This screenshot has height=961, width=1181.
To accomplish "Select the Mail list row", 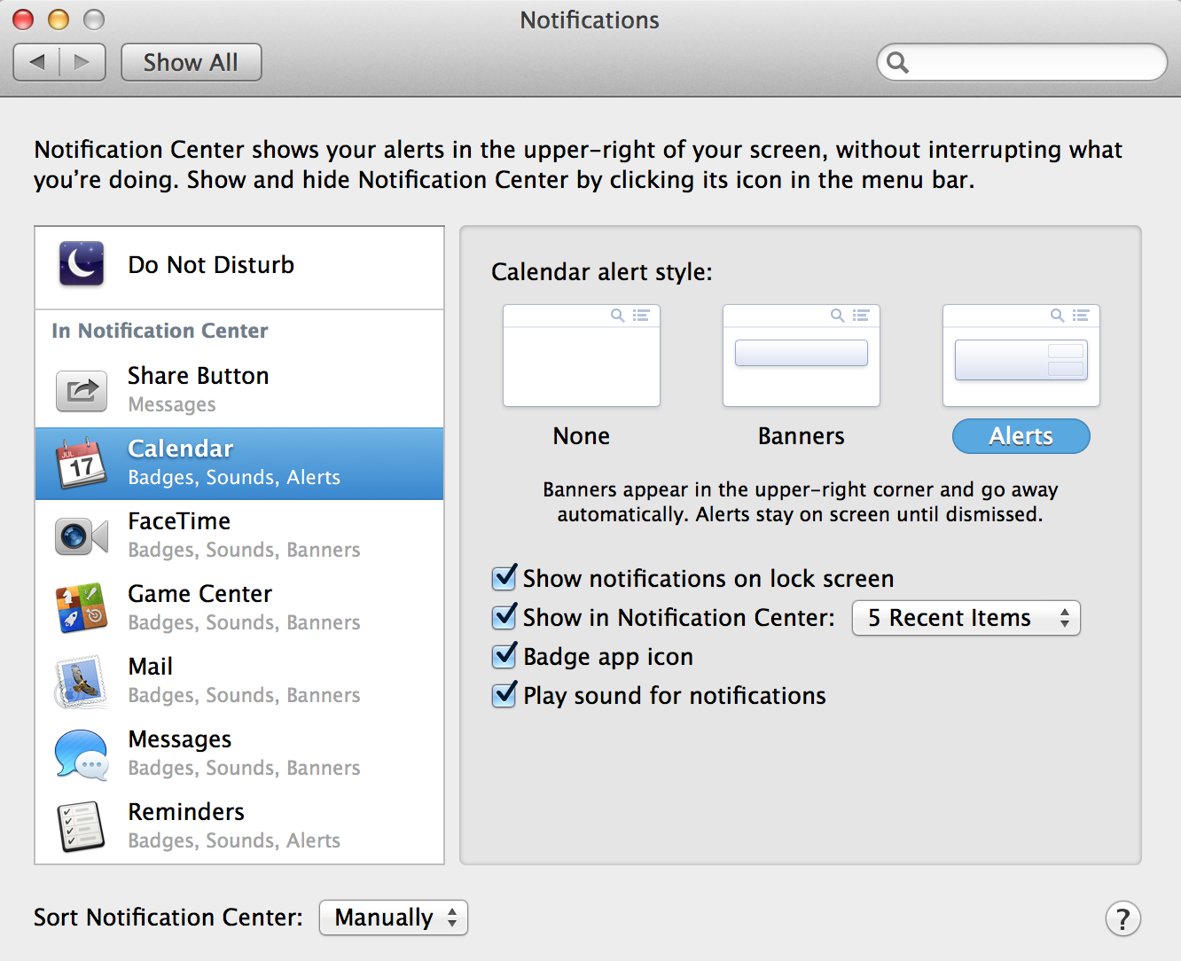I will tap(239, 682).
